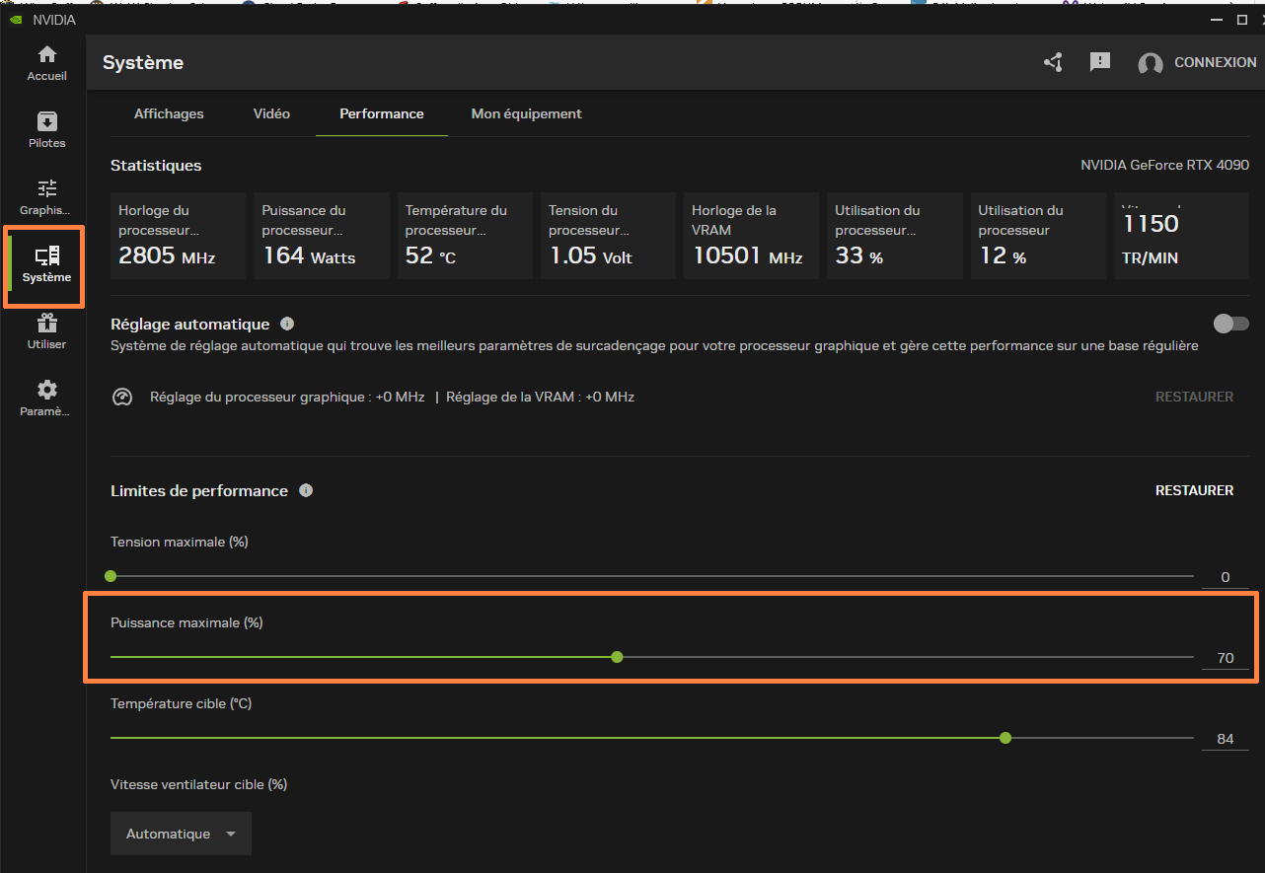
Task: Switch to the Affichages tab
Action: coord(169,113)
